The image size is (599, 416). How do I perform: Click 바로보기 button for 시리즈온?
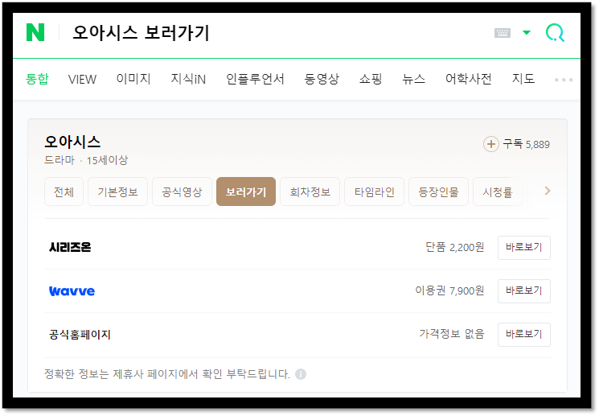click(x=523, y=247)
